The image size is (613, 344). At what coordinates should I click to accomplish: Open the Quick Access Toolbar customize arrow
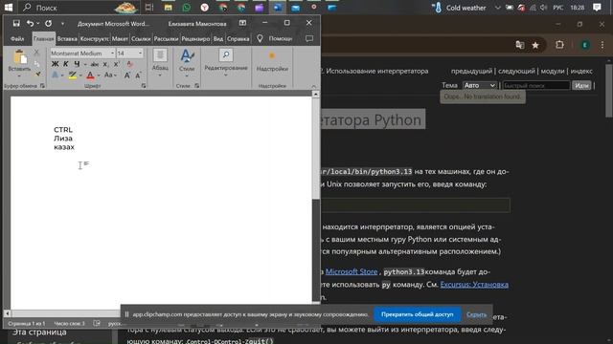(x=62, y=24)
